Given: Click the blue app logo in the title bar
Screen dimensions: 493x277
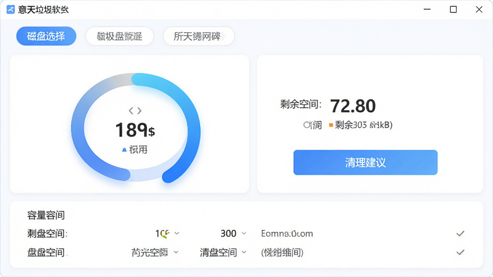Looking at the screenshot, I should tap(11, 10).
